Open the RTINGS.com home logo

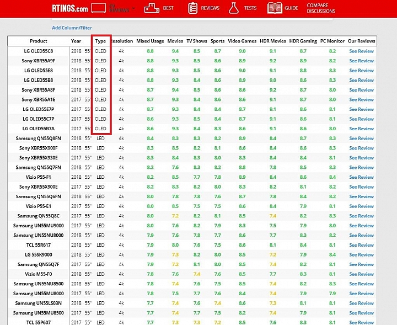[70, 8]
